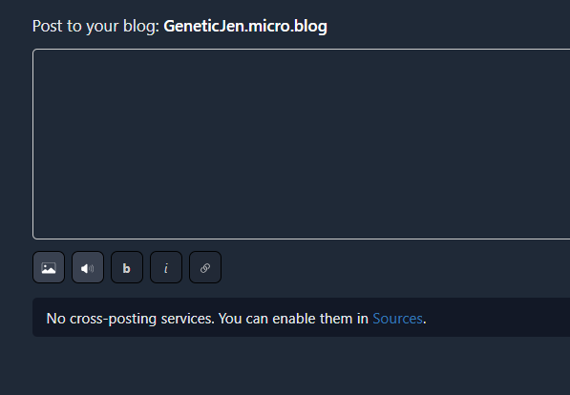Click inside the empty post text area
Viewport: 570px width, 395px height.
(x=302, y=144)
